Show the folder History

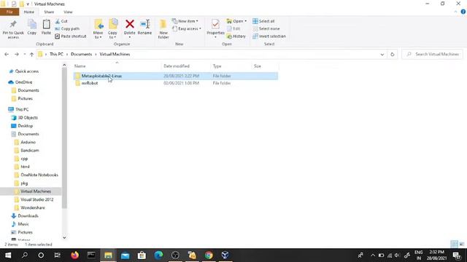click(236, 36)
